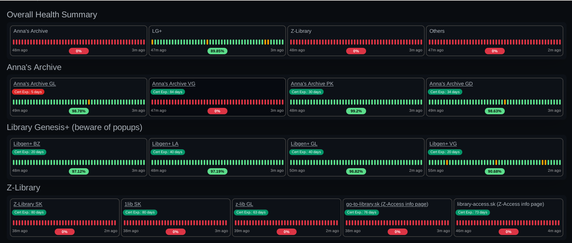Open go-to-library.sk (Z-Access info page) link

point(387,204)
